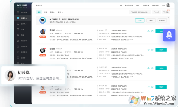This screenshot has width=178, height=107.
Task: Expand the 更多 tab dropdown
Action: (60, 12)
